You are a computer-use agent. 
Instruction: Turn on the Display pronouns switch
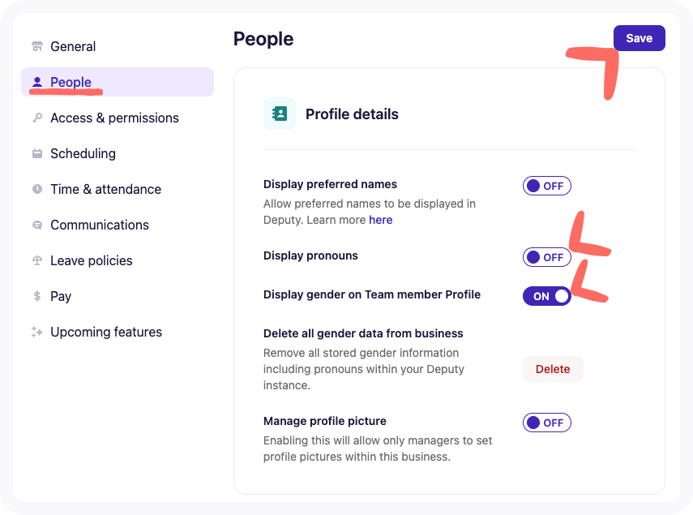pos(546,257)
